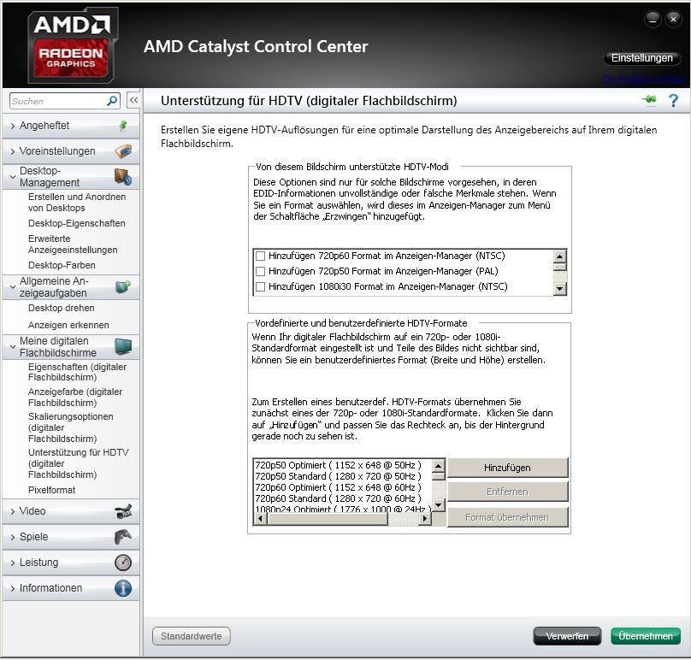Click Verwerfen button
Viewport: 691px width, 660px height.
567,636
